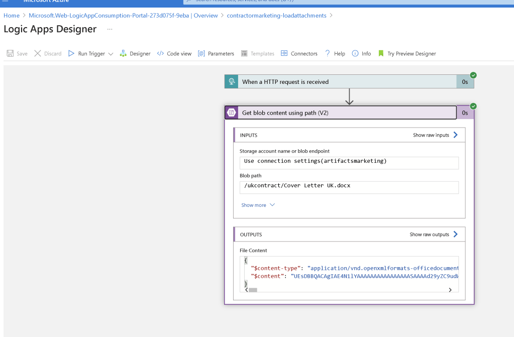Switch to Code view label

179,54
